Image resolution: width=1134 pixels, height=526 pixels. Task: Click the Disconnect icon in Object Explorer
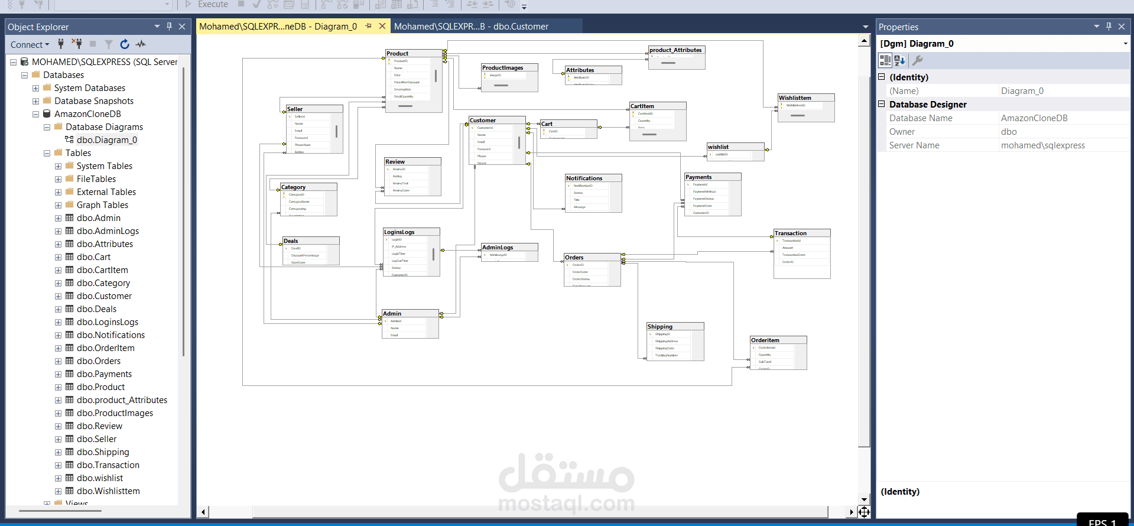[x=77, y=44]
